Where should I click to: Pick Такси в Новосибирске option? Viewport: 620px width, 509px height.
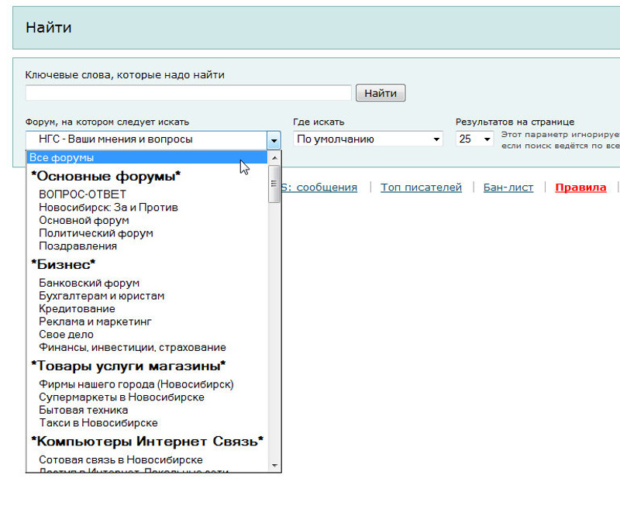click(x=98, y=423)
